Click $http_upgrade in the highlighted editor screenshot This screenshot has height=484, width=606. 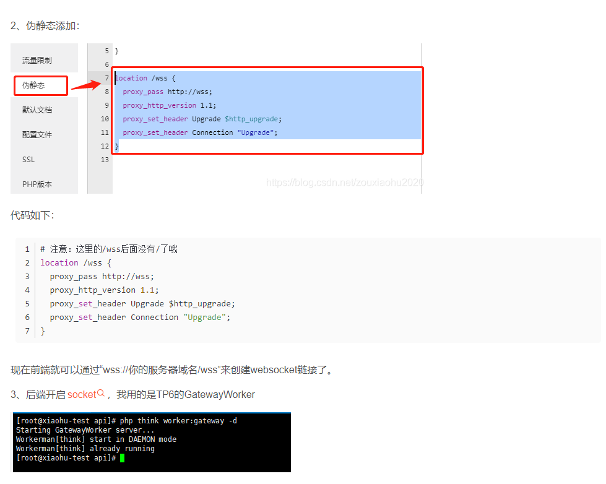(253, 119)
